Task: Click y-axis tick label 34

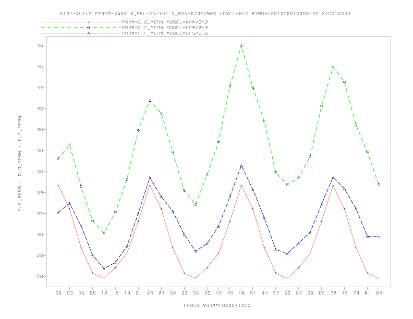Action: point(41,193)
